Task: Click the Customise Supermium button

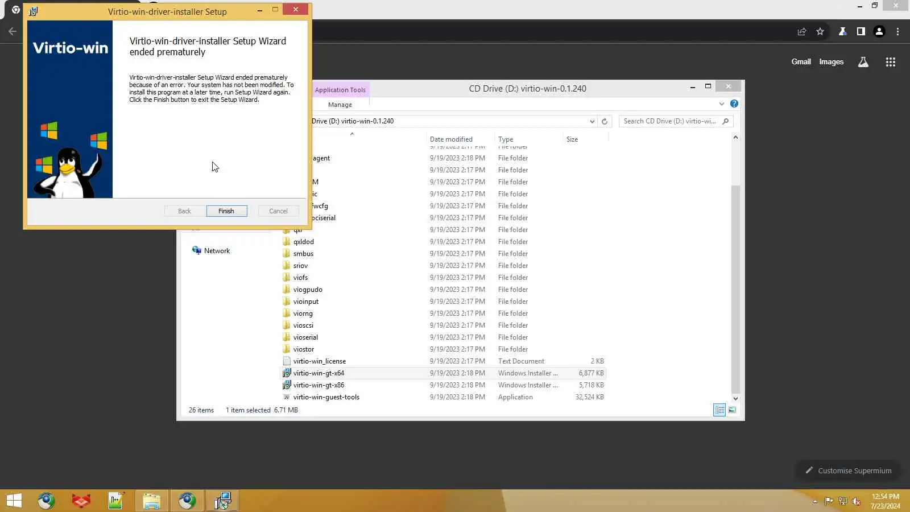Action: pos(848,470)
